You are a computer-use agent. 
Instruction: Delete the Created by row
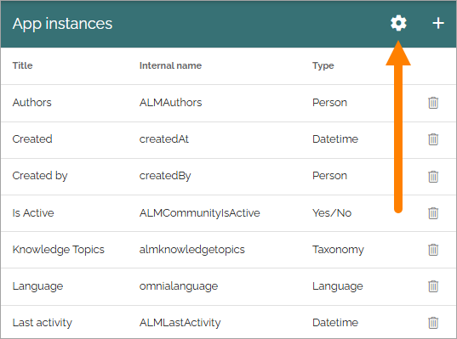pyautogui.click(x=433, y=177)
